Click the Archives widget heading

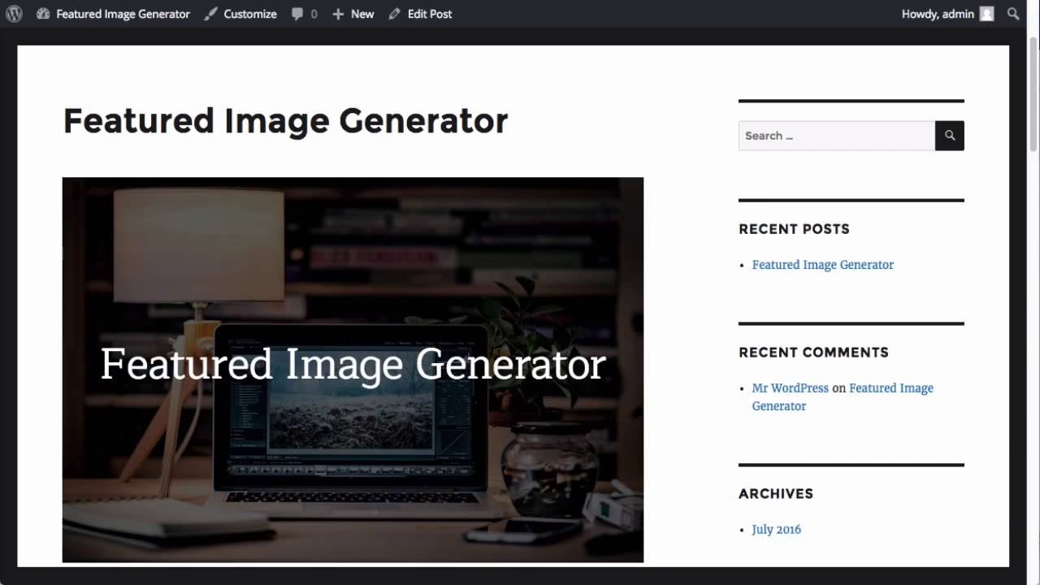coord(776,494)
